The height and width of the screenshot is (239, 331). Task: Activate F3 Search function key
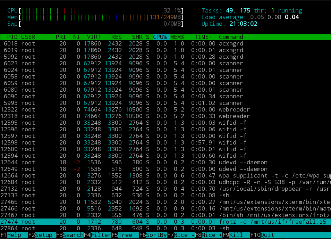coord(70,235)
